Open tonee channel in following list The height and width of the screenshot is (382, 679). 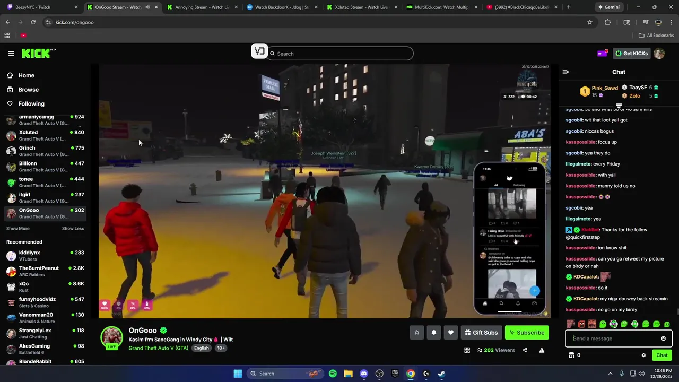pos(45,182)
